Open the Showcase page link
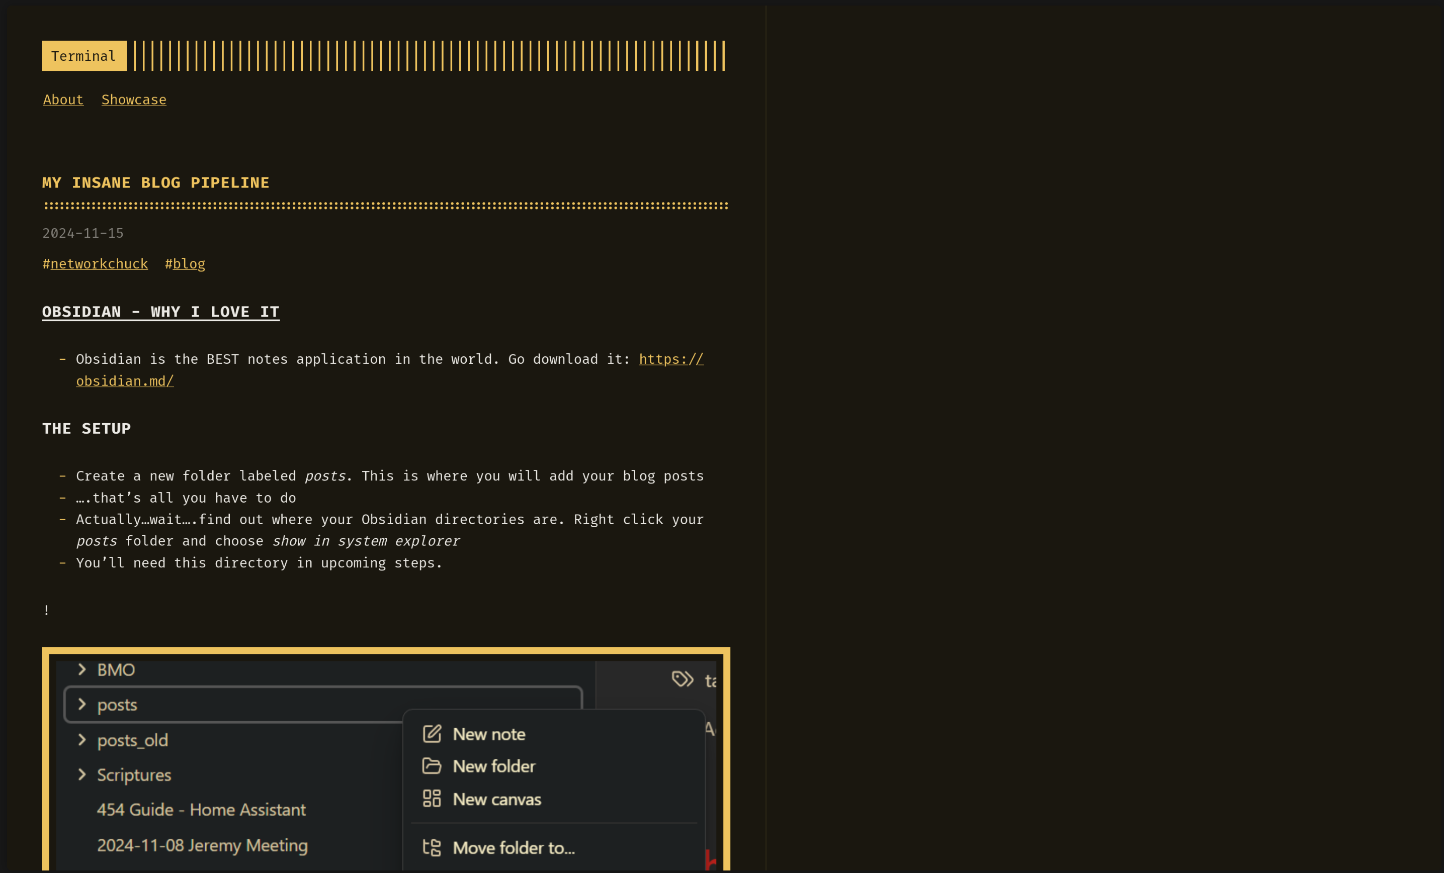 coord(134,100)
